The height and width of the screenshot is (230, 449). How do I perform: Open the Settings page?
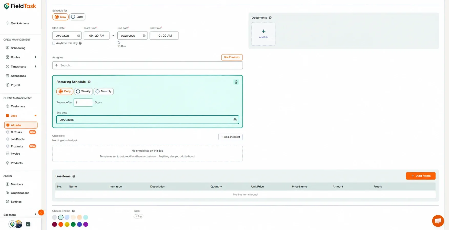pyautogui.click(x=16, y=202)
